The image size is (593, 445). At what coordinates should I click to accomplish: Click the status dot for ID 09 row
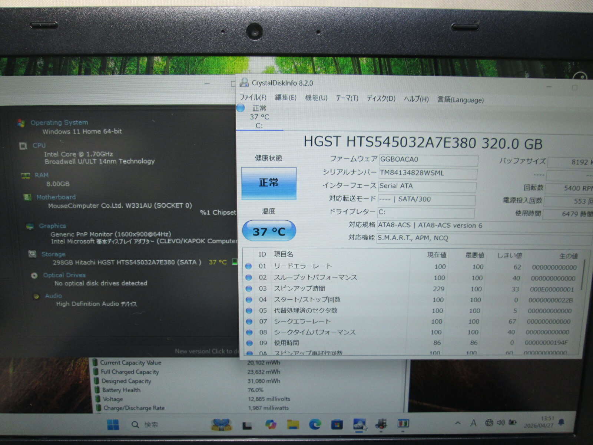point(249,343)
